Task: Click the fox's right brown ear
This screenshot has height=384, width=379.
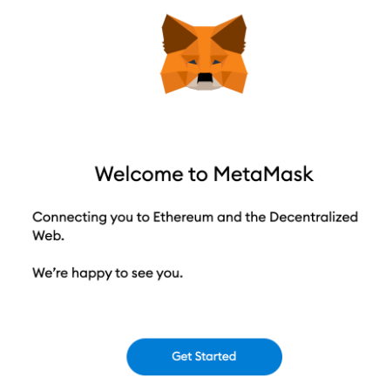Action: pyautogui.click(x=231, y=35)
